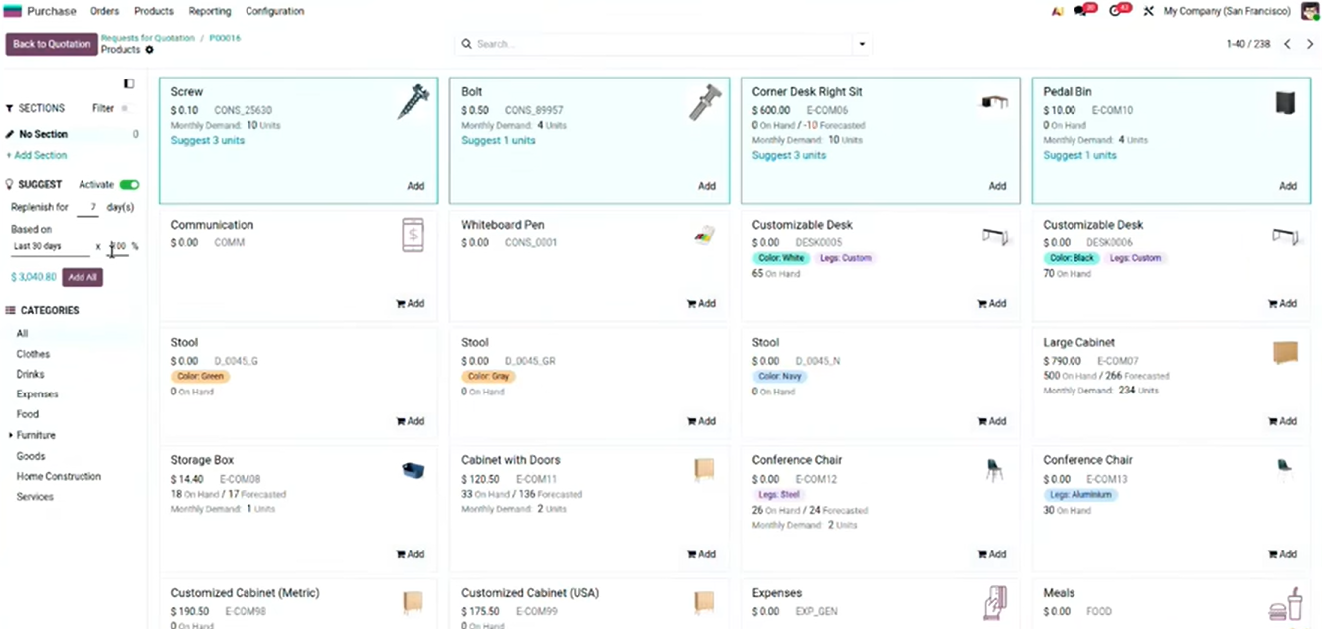Open the Configuration menu
1322x629 pixels.
pyautogui.click(x=274, y=11)
